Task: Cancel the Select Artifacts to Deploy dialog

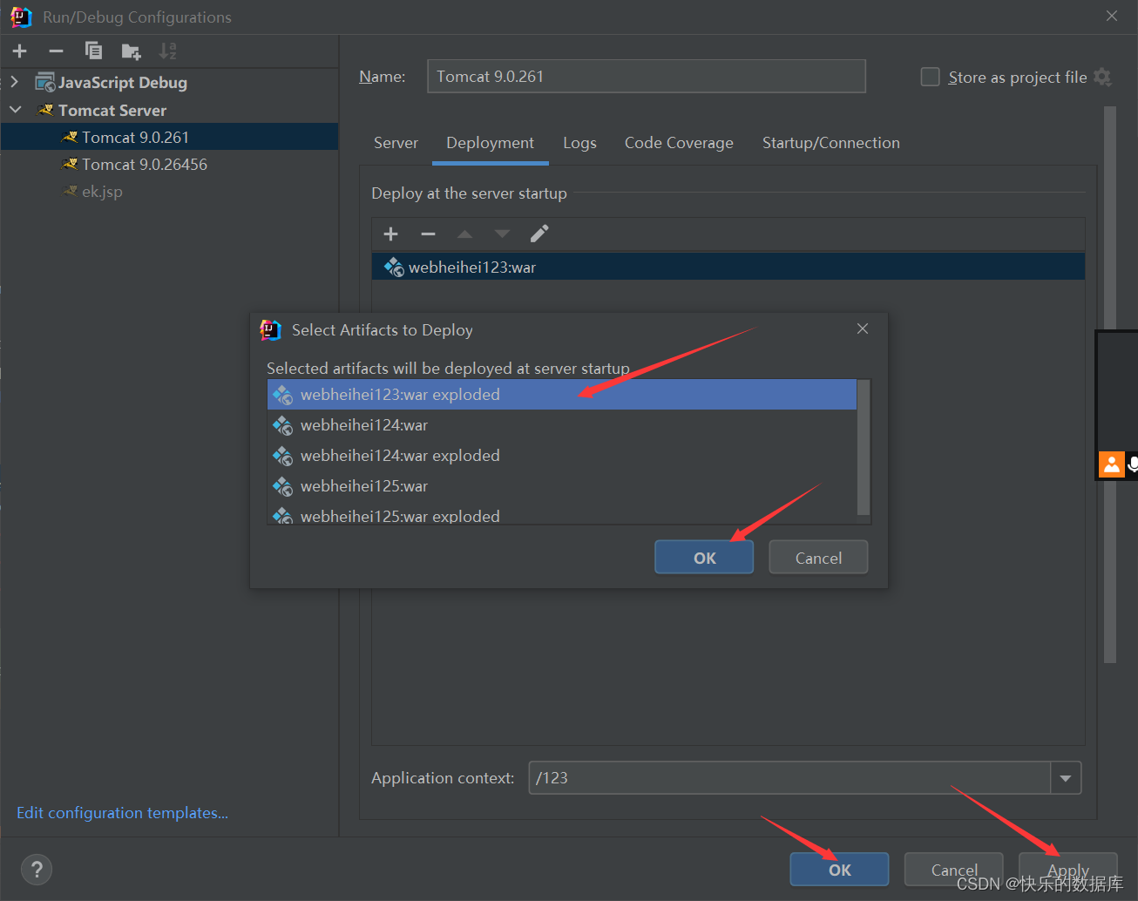Action: click(818, 558)
